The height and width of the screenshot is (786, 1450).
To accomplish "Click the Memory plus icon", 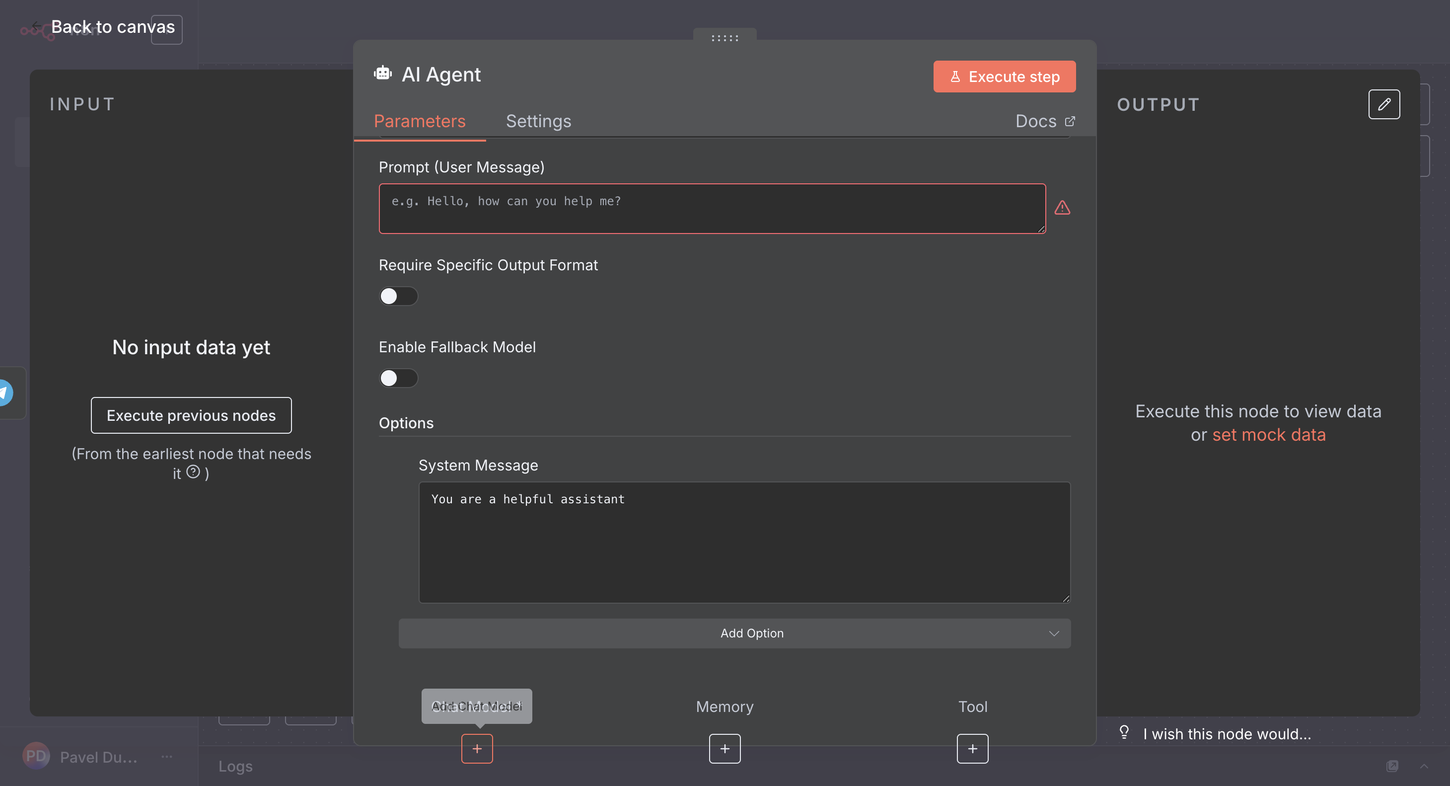I will 725,748.
